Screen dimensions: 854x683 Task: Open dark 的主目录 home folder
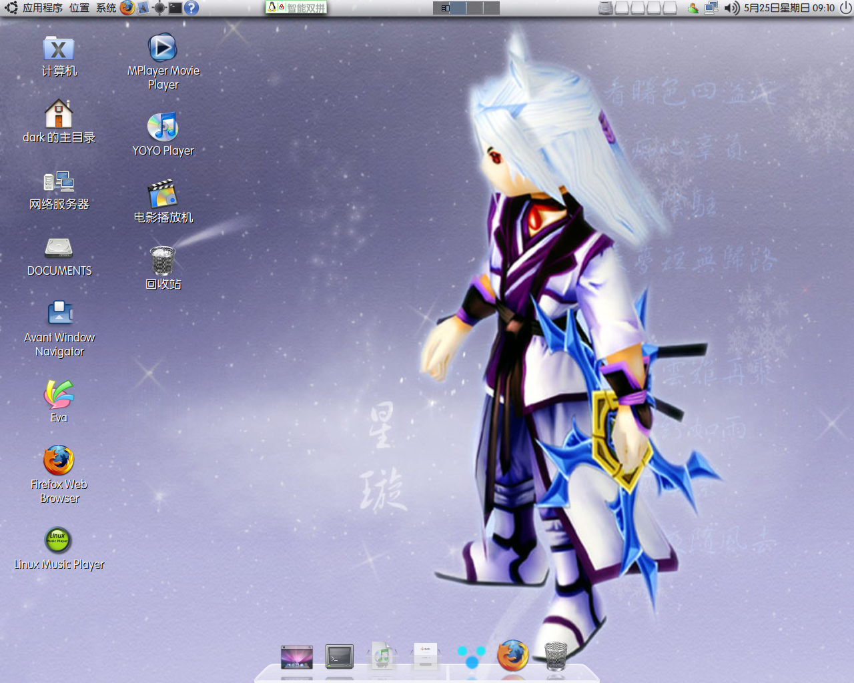[x=59, y=121]
